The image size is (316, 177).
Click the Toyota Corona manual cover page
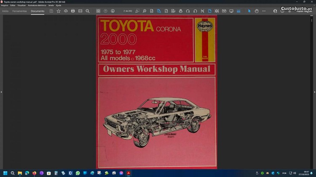click(156, 92)
